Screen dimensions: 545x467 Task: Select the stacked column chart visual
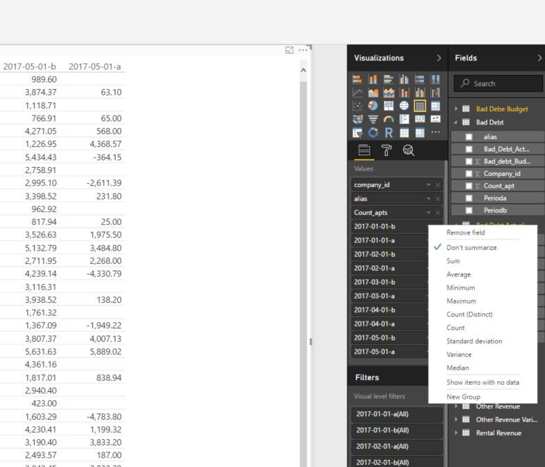373,79
